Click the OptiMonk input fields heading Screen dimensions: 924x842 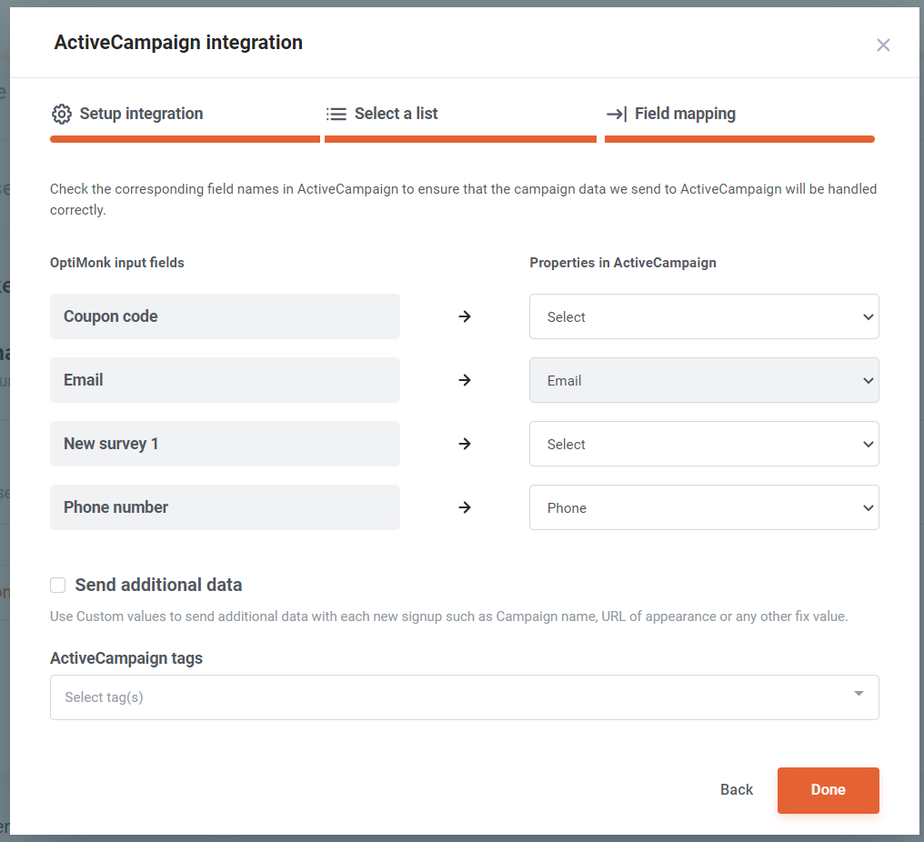[x=117, y=263]
